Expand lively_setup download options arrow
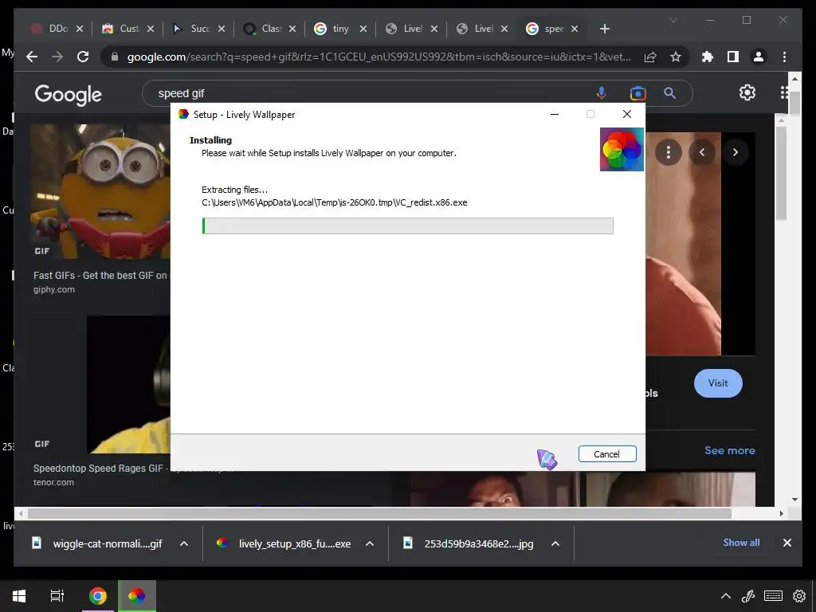The height and width of the screenshot is (612, 816). 370,543
